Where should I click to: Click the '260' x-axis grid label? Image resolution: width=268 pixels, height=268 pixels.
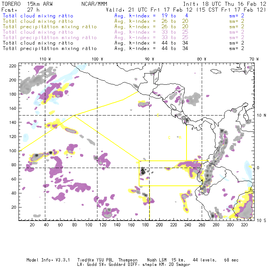click(202, 225)
